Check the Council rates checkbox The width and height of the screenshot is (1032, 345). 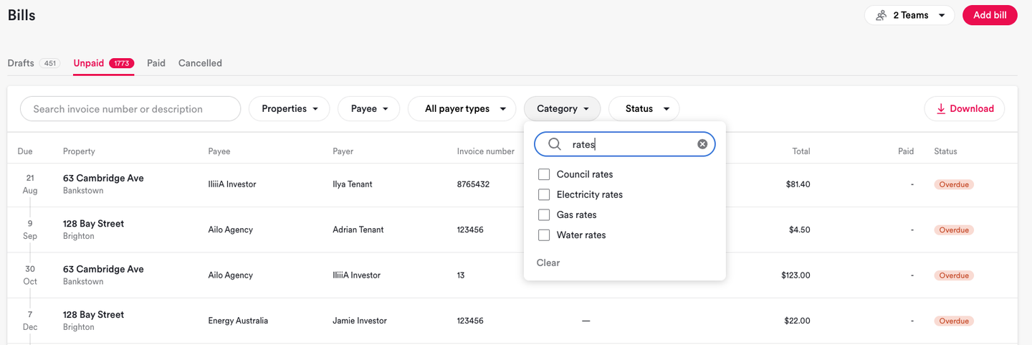544,174
